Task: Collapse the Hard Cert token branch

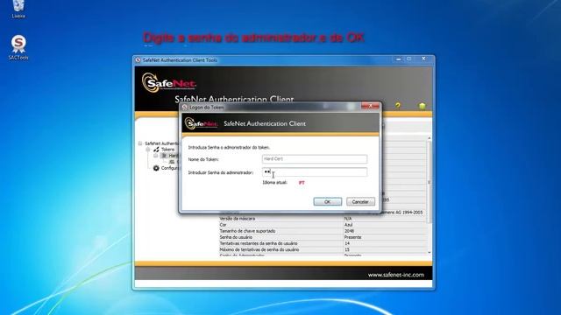Action: pyautogui.click(x=156, y=156)
